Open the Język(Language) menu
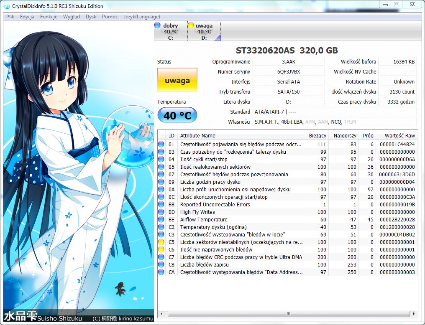 pyautogui.click(x=142, y=17)
